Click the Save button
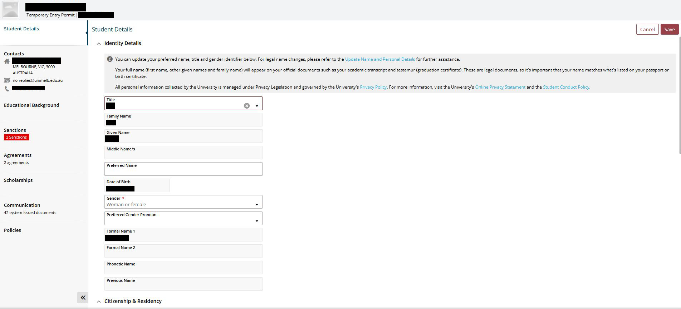 670,29
